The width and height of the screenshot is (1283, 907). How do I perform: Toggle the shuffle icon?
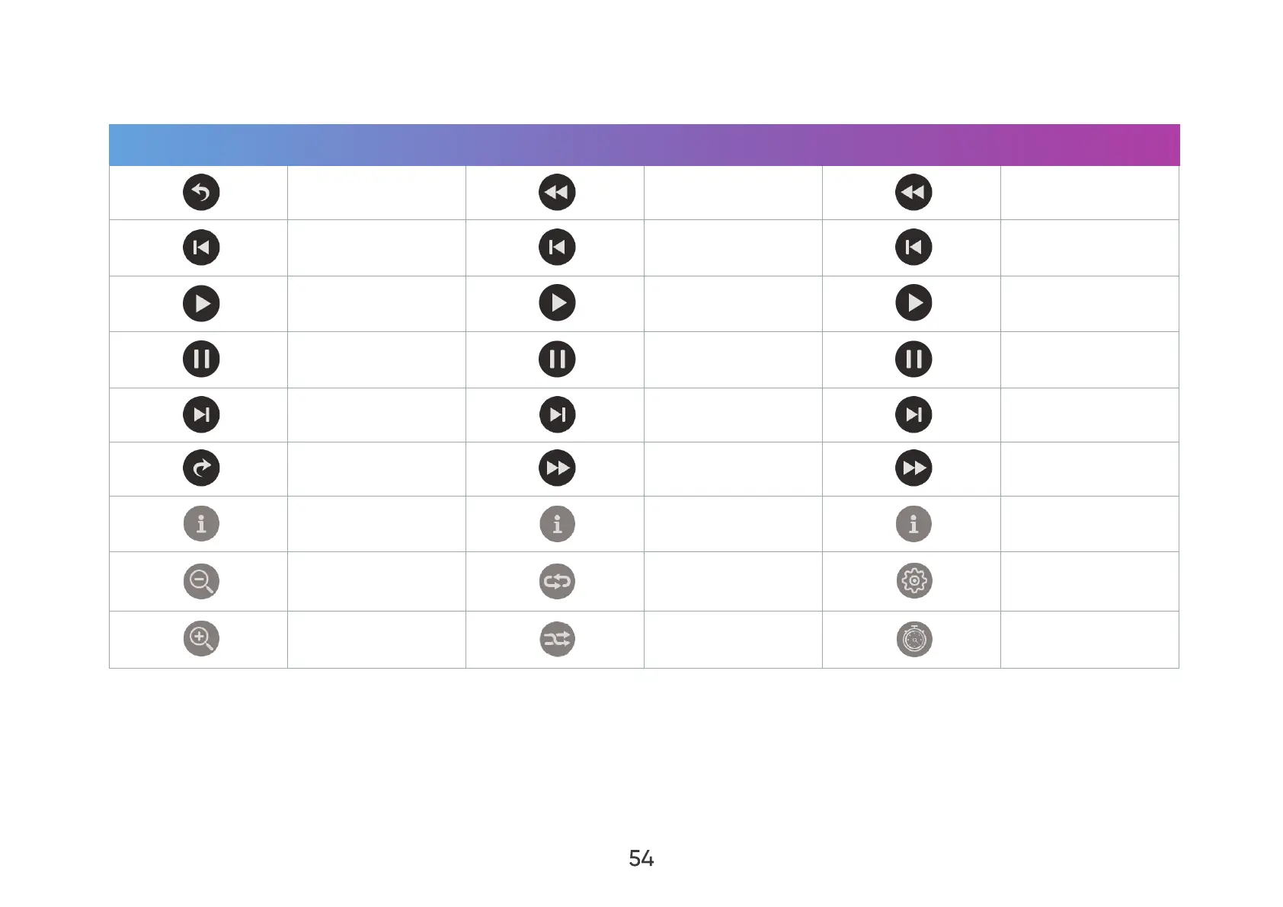(x=557, y=640)
